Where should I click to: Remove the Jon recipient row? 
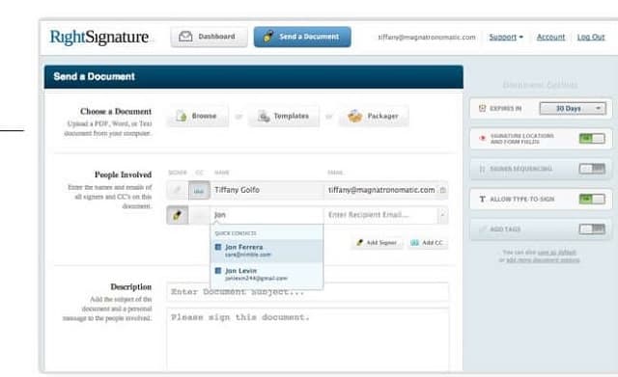click(x=443, y=215)
